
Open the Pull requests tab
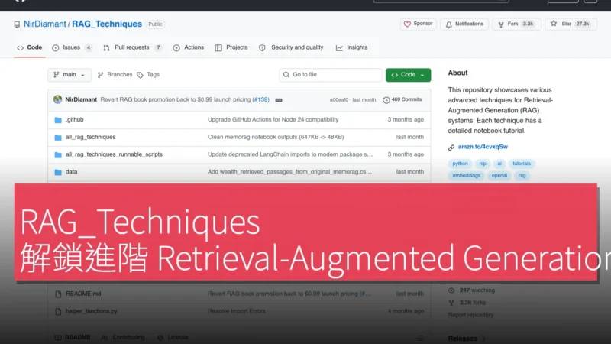pyautogui.click(x=132, y=47)
